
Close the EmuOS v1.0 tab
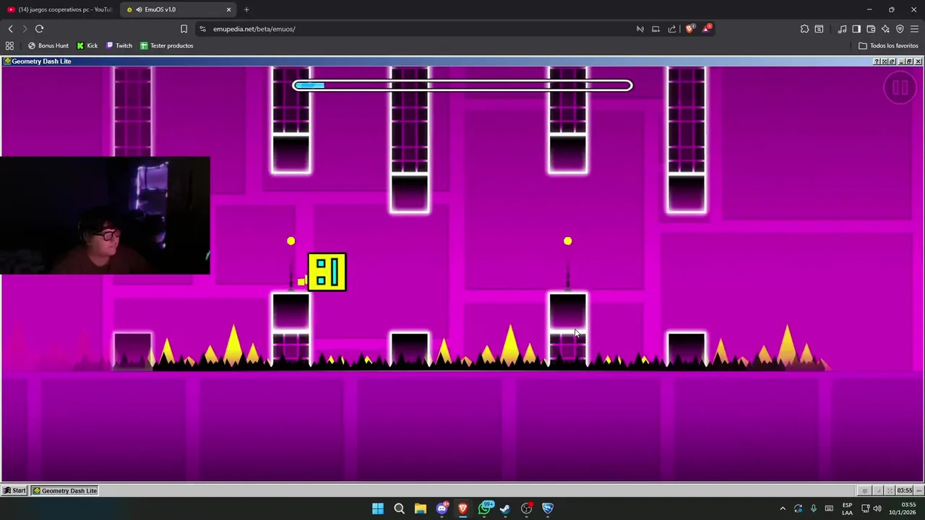click(x=229, y=9)
